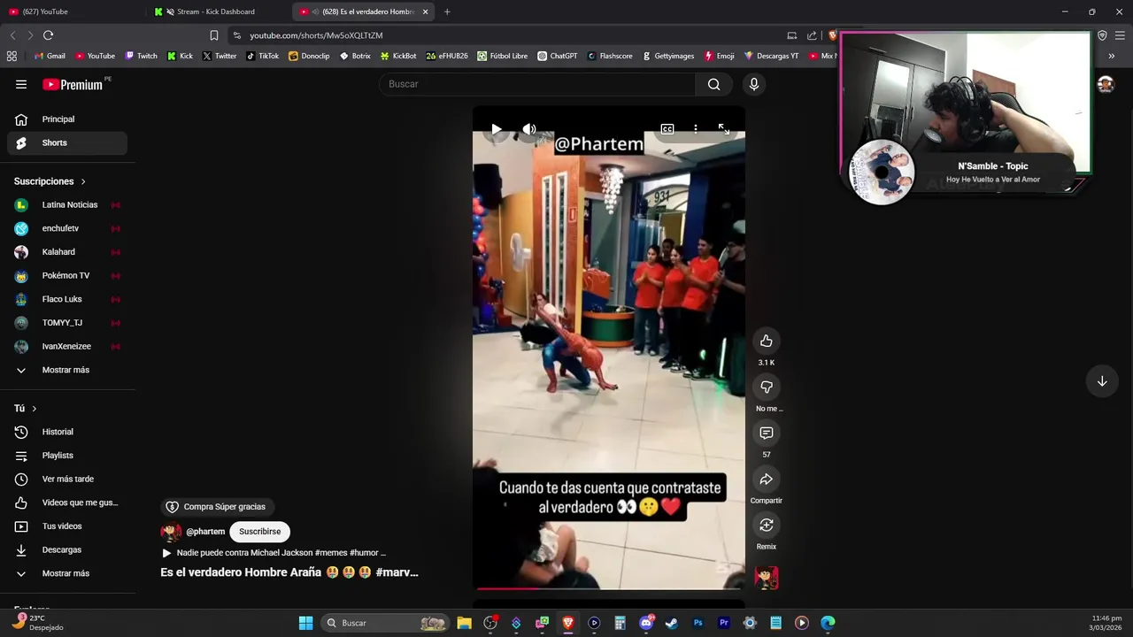Open Latina Noticias subscription channel
Image resolution: width=1133 pixels, height=637 pixels.
[67, 204]
